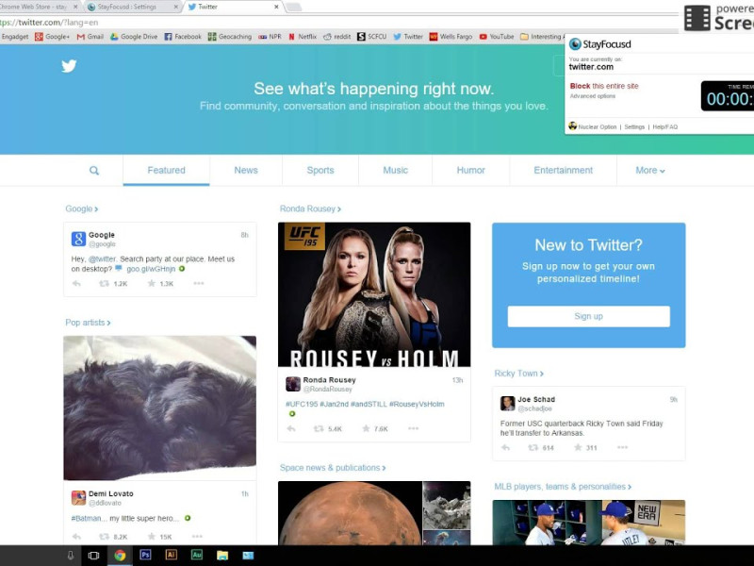The height and width of the screenshot is (566, 754).
Task: Click Task View button on taskbar
Action: pyautogui.click(x=93, y=556)
